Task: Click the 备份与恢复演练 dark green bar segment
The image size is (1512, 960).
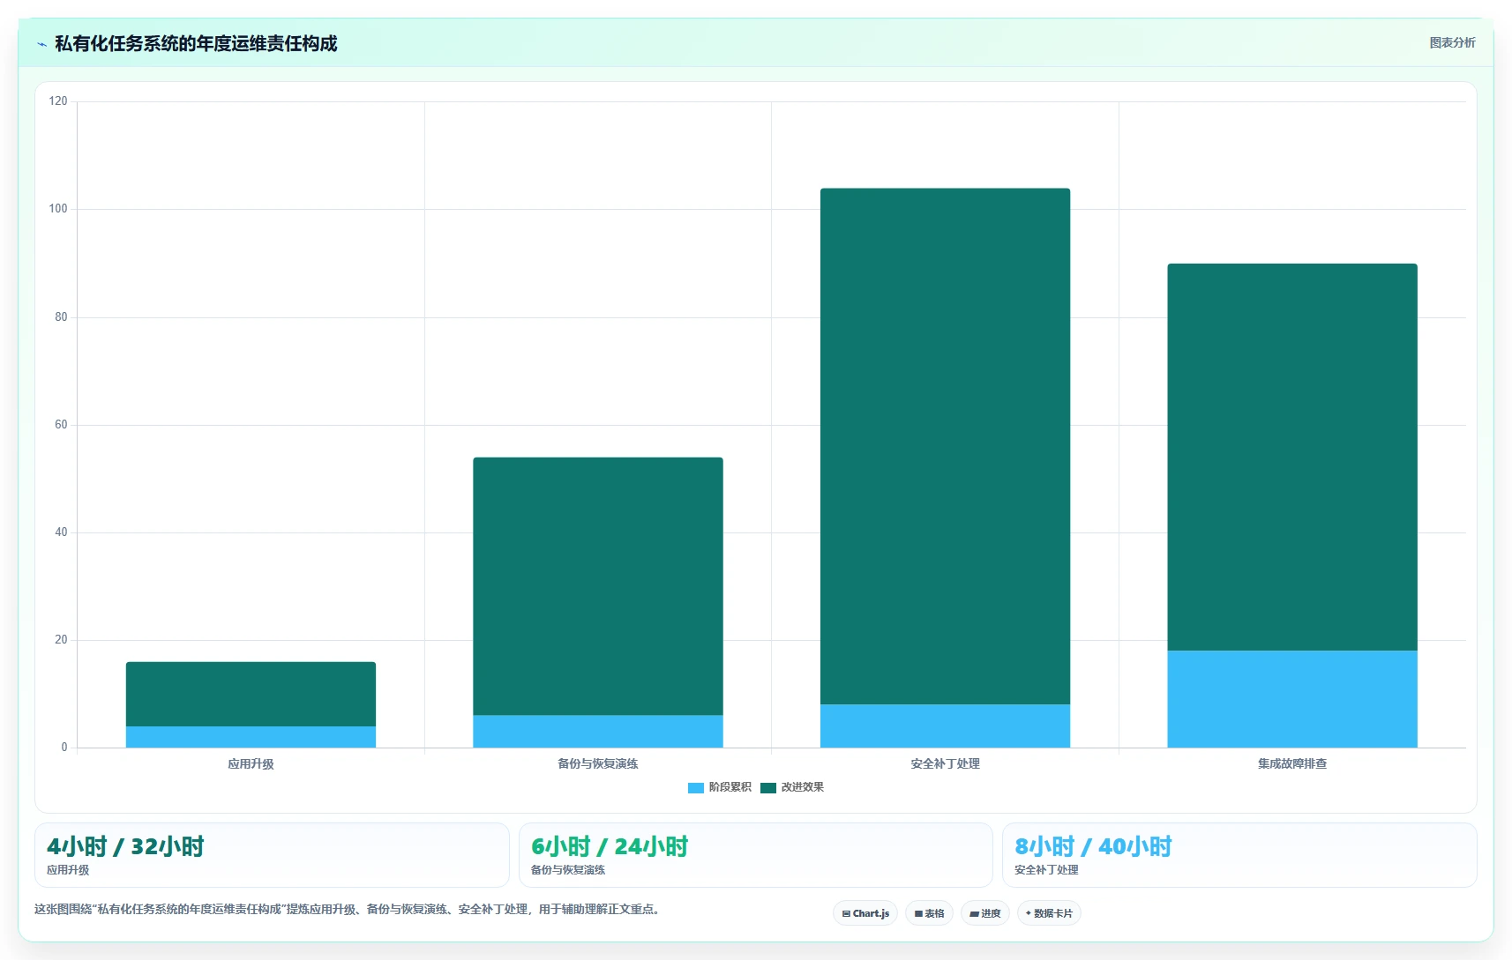Action: click(598, 586)
